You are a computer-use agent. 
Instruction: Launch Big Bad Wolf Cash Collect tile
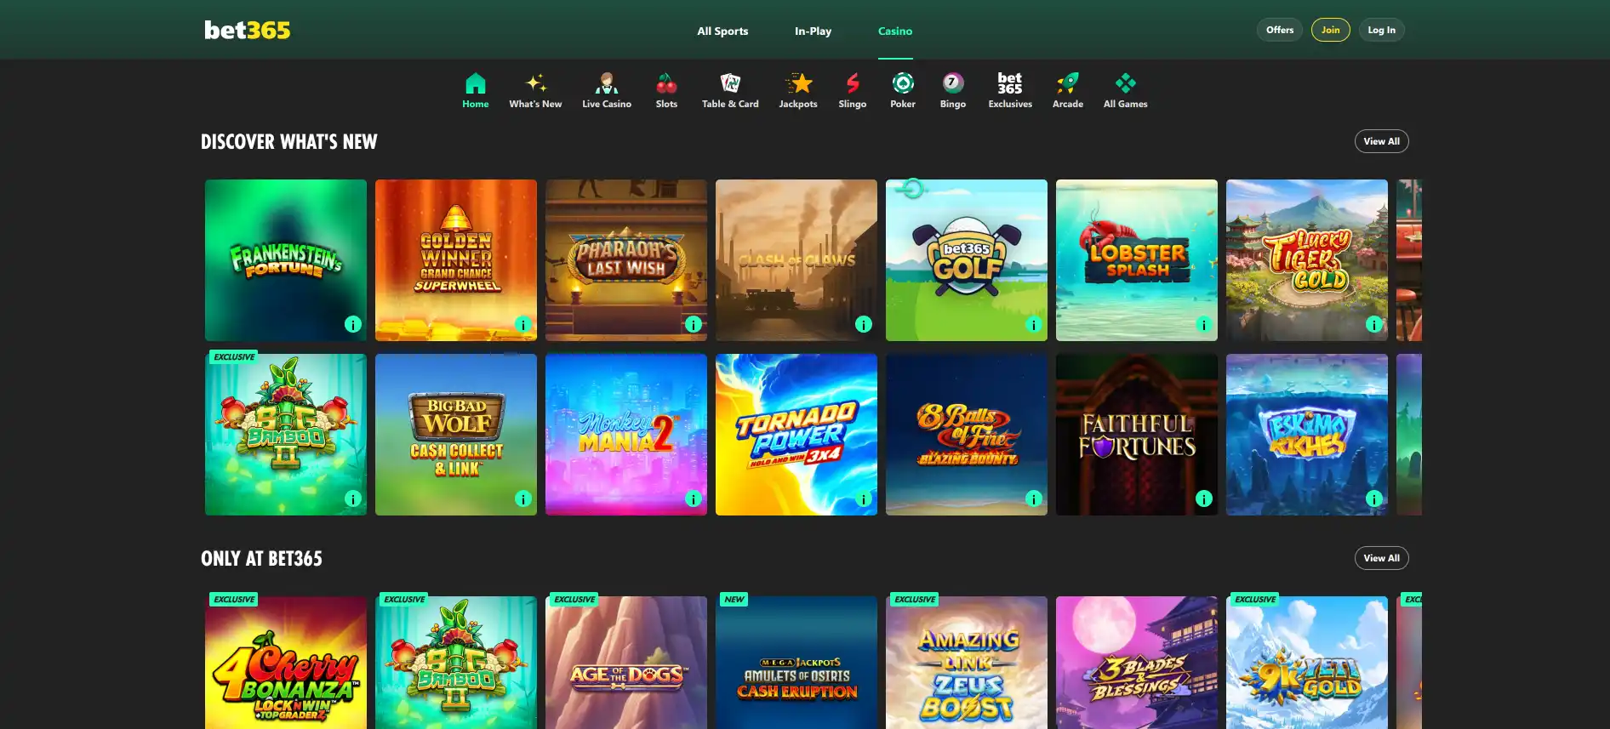(x=456, y=435)
